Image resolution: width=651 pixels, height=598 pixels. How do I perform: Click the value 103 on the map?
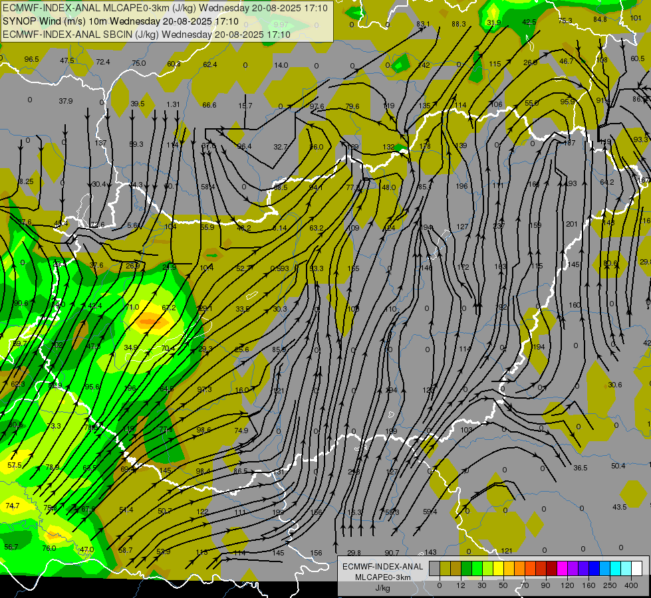466,430
